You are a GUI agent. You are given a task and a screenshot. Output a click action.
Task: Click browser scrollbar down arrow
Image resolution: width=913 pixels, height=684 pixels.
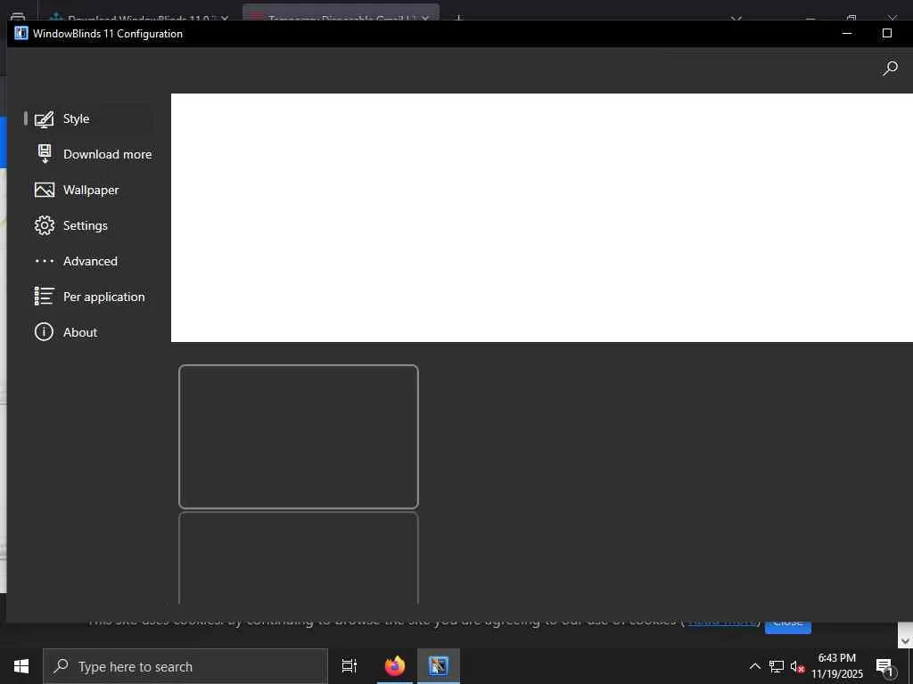(905, 640)
